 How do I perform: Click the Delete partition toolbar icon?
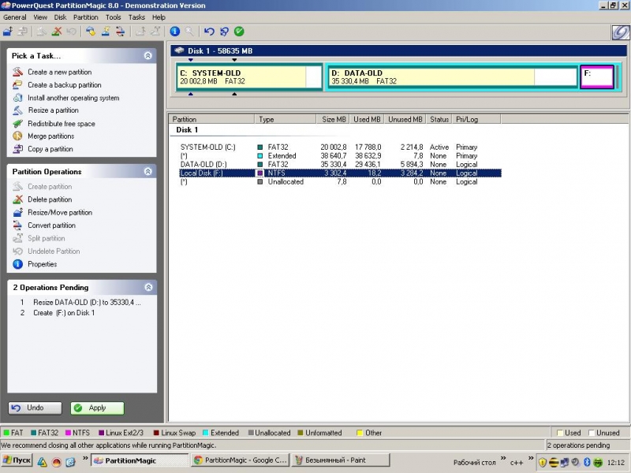click(56, 32)
